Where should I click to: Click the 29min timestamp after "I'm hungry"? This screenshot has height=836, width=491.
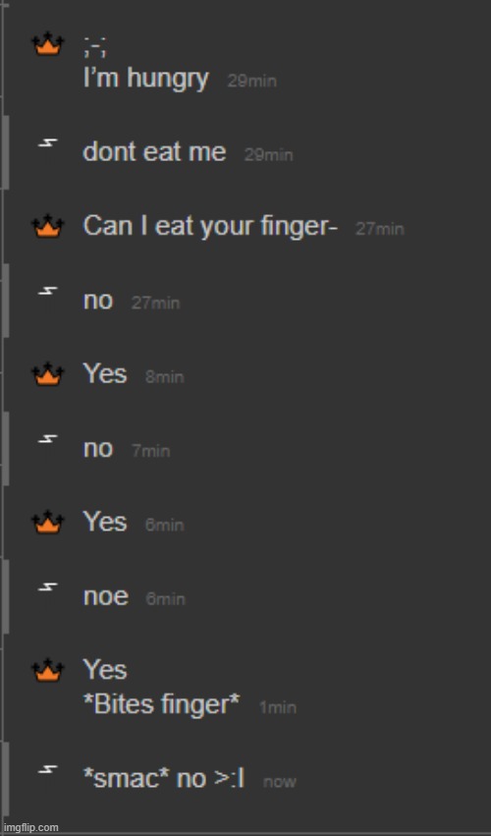pyautogui.click(x=251, y=81)
